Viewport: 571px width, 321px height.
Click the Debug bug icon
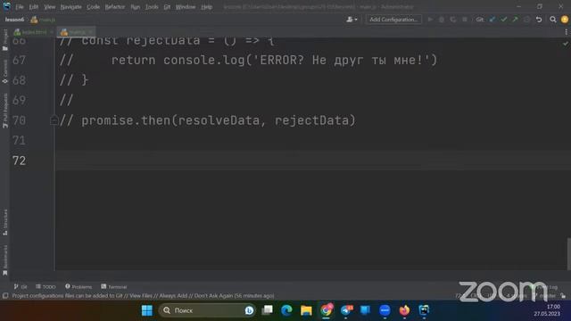(442, 20)
